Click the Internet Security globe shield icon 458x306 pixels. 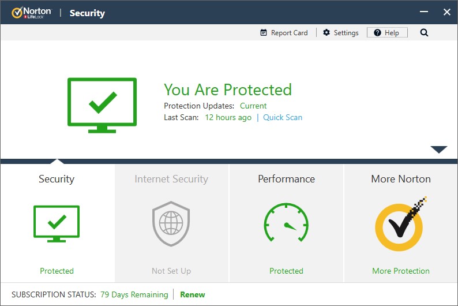(171, 223)
